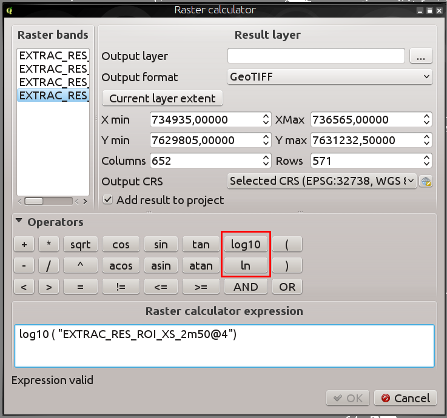This screenshot has width=447, height=418.
Task: Click the raster bands horizontal scrollbar
Action: coord(53,201)
